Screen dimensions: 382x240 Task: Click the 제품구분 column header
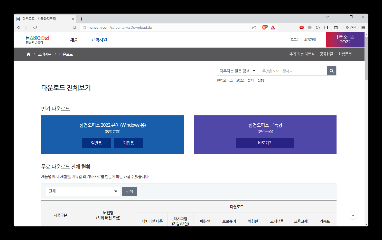click(x=60, y=215)
